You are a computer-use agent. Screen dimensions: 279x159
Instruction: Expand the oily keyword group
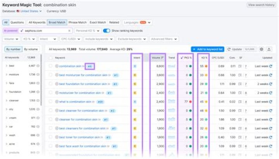tap(7, 109)
